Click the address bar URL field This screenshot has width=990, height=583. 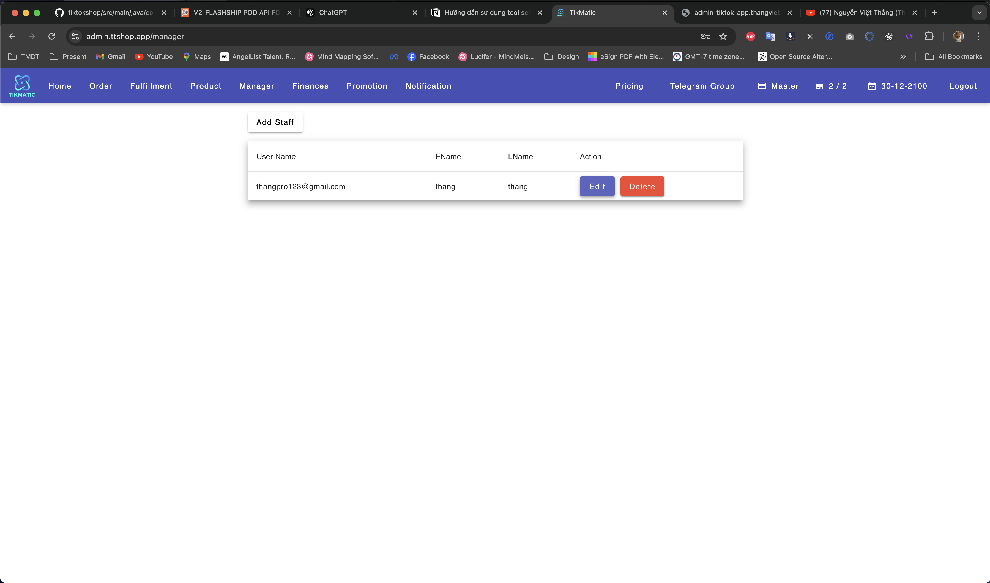click(354, 36)
